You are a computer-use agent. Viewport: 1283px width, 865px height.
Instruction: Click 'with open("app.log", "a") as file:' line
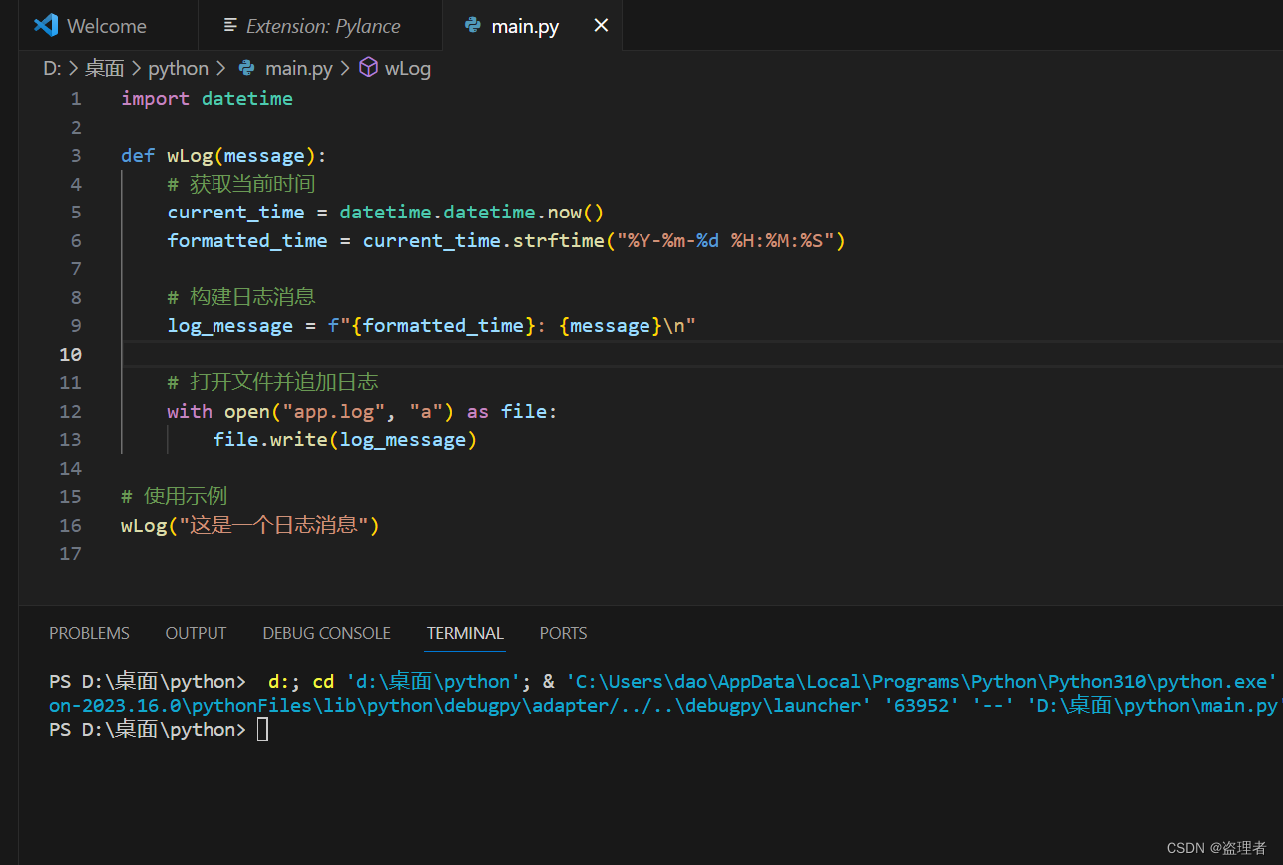(x=362, y=411)
